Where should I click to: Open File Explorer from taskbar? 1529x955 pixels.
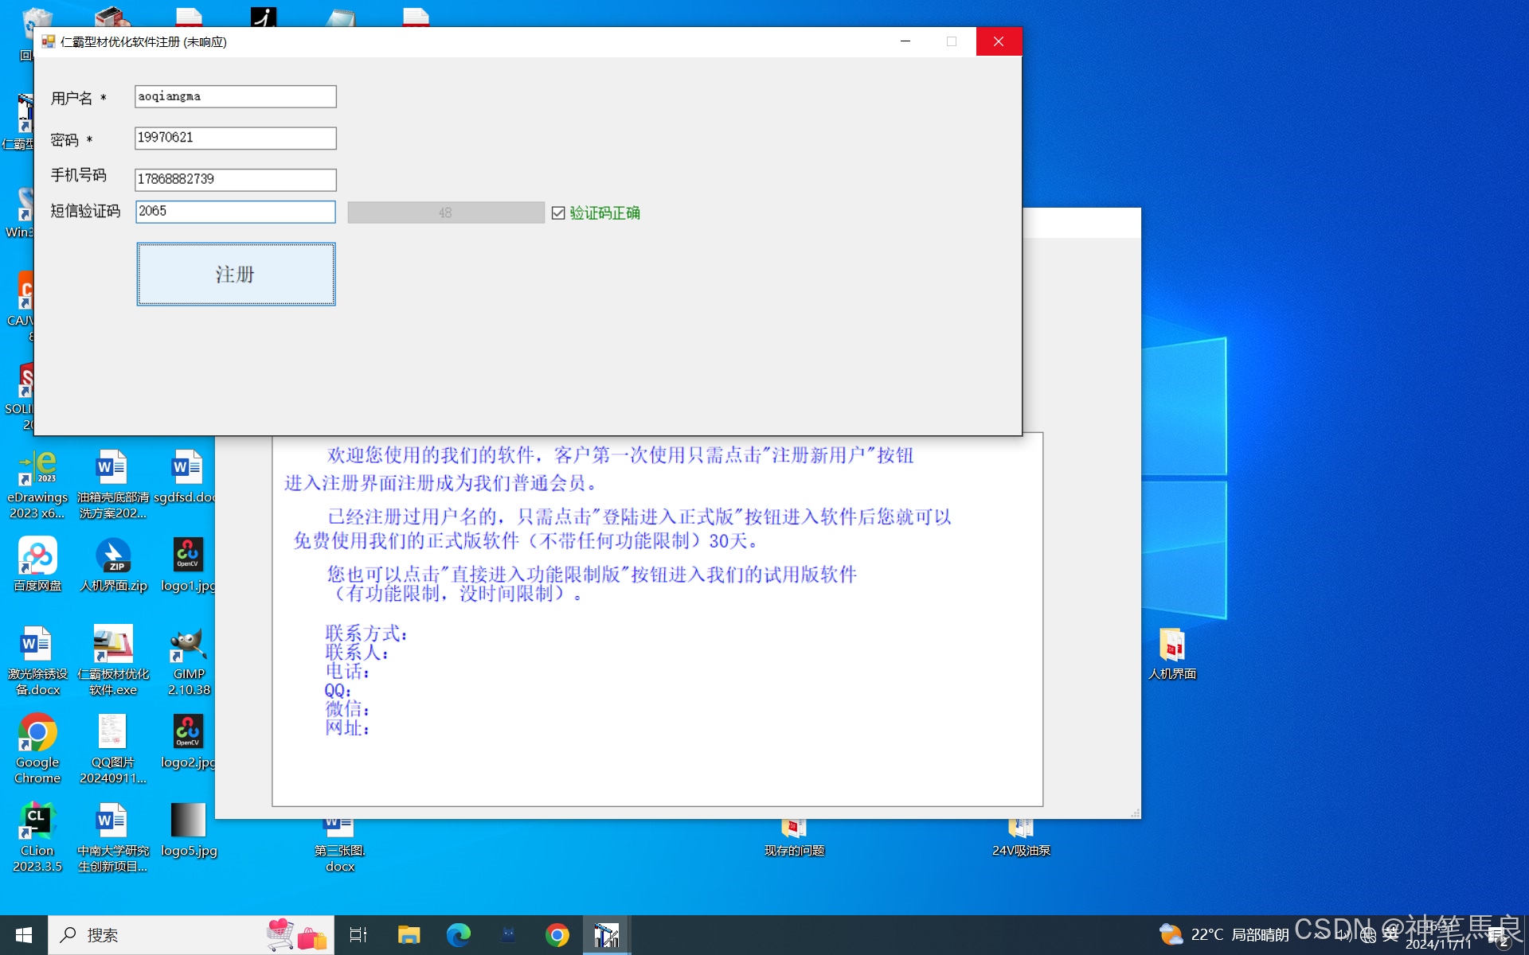pyautogui.click(x=409, y=934)
